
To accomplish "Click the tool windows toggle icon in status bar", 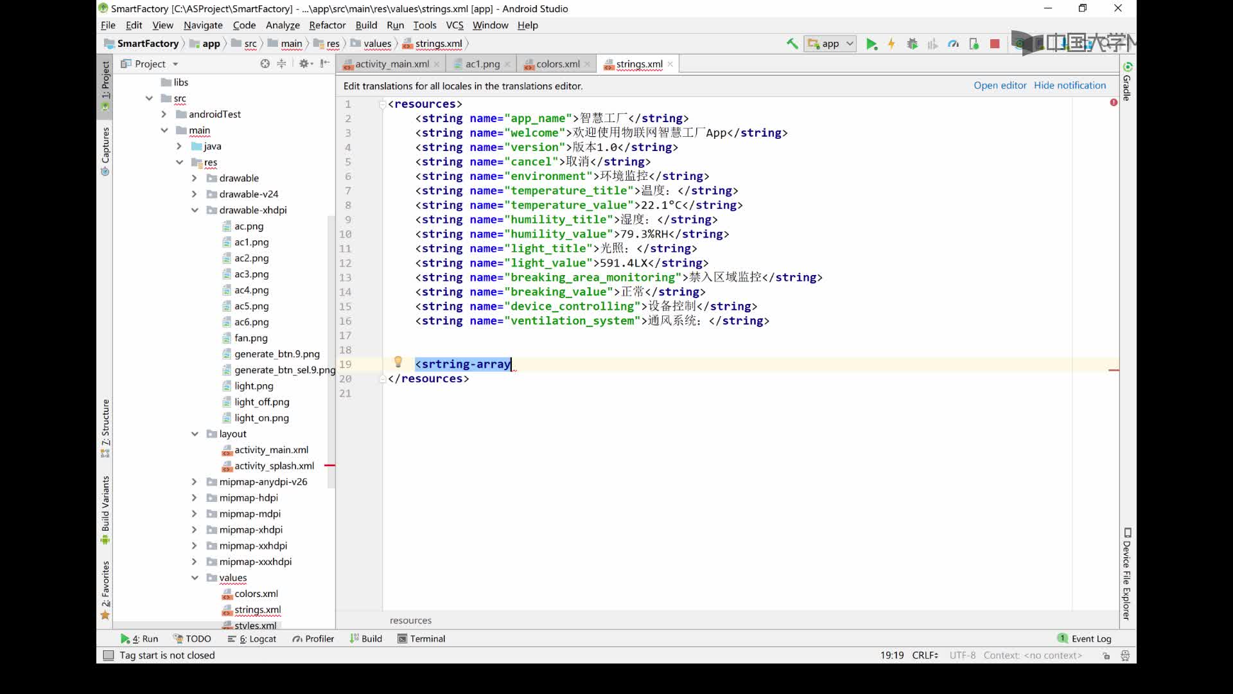I will tap(109, 655).
